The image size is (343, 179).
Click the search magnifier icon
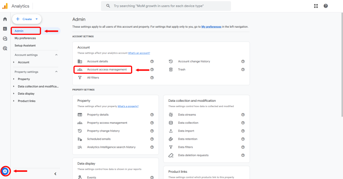(108, 6)
